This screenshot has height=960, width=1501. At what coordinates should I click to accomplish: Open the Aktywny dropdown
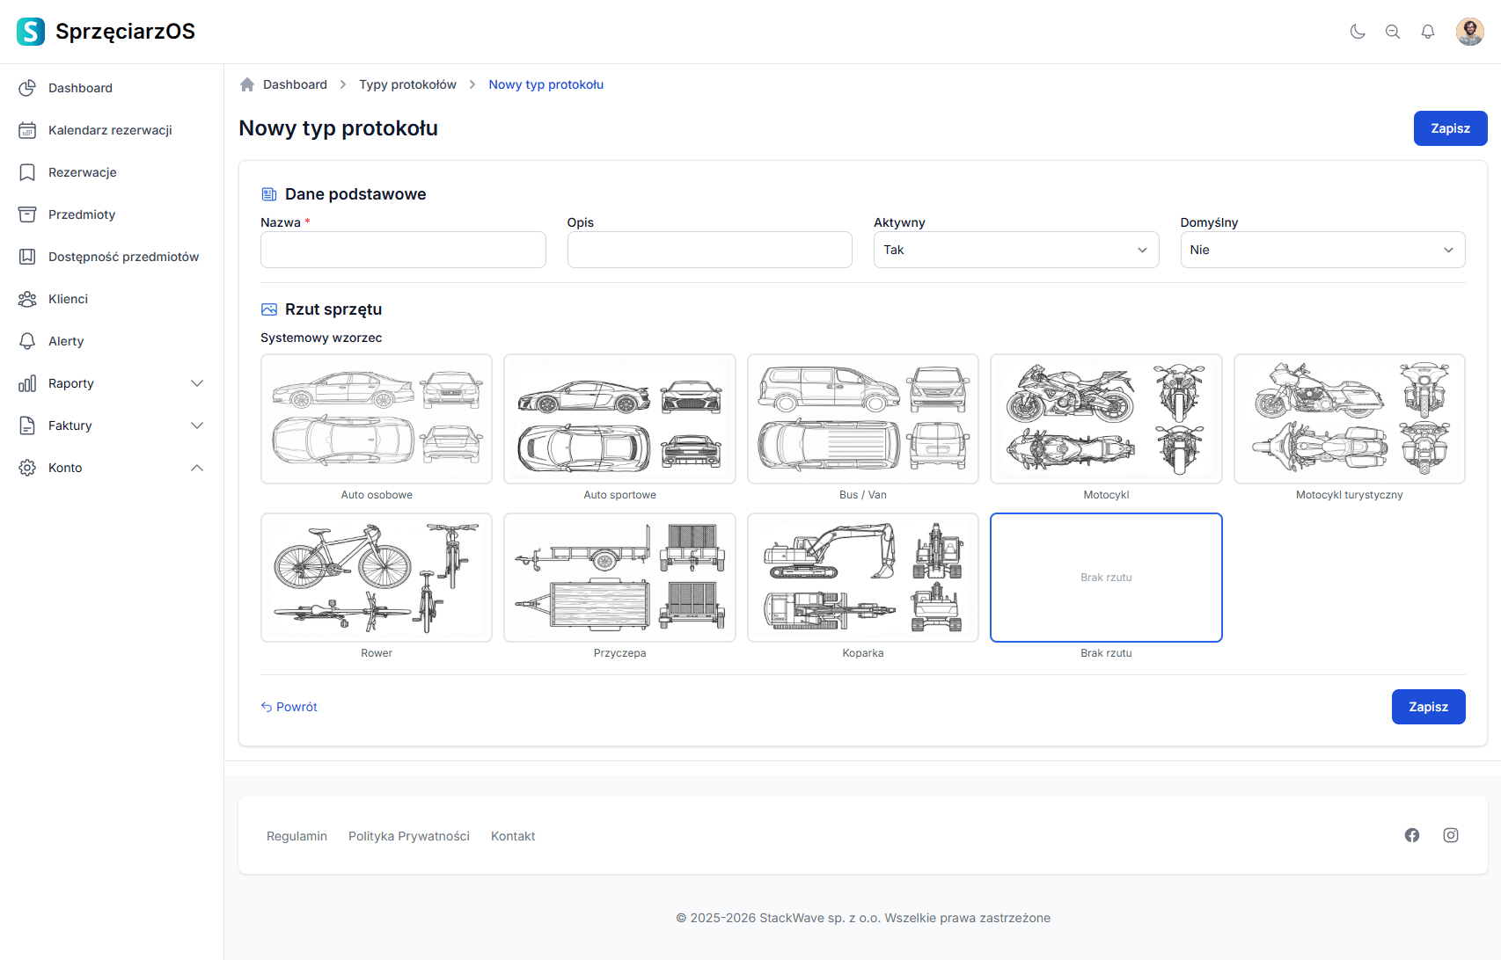[x=1015, y=250]
